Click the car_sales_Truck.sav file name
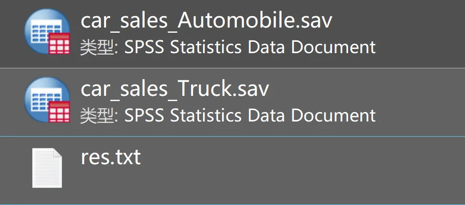 (174, 89)
